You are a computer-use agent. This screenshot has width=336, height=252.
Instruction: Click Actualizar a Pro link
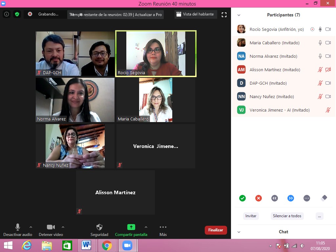pos(148,14)
